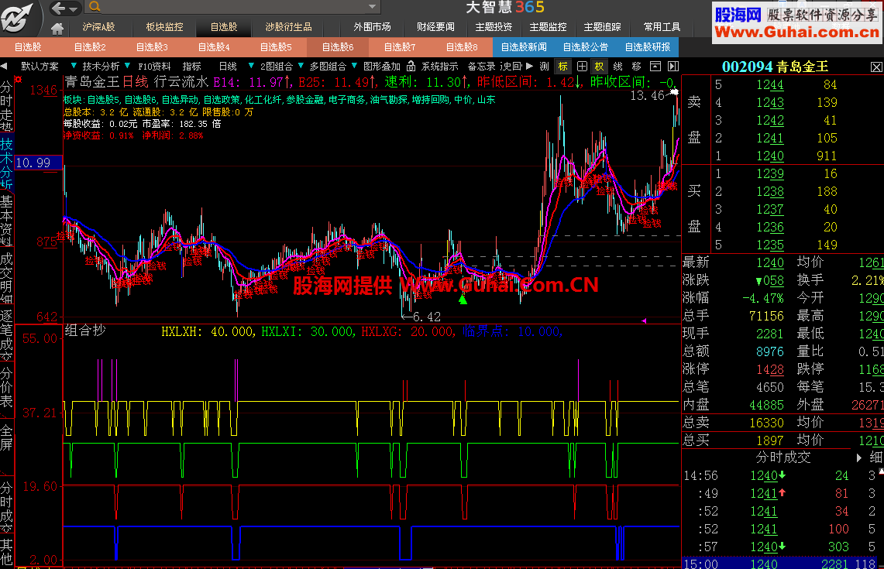Toggle the 移 move tool
Screen dimensions: 884x569
point(637,67)
